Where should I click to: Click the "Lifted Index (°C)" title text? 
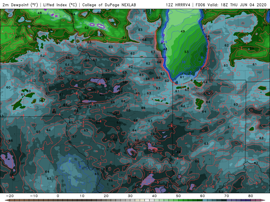click(60, 5)
